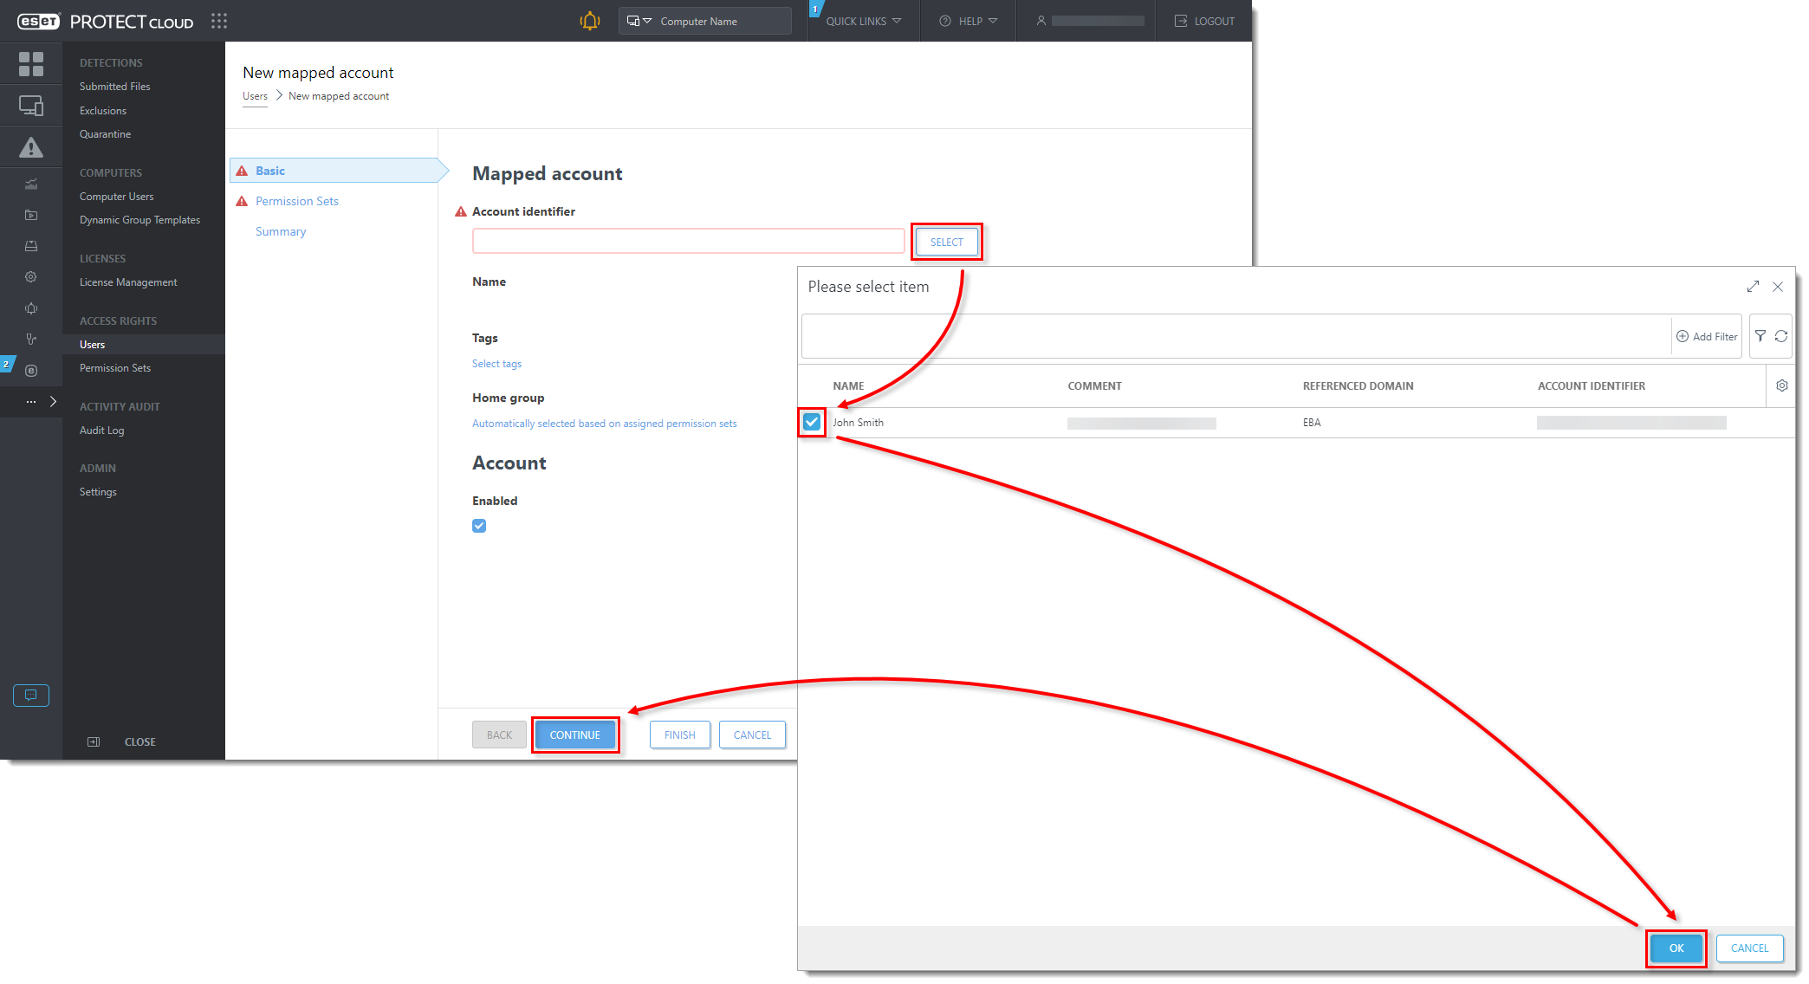Open the Installers icon in sidebar
The height and width of the screenshot is (984, 1809).
click(31, 246)
